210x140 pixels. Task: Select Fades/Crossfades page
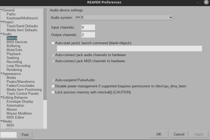pyautogui.click(x=21, y=85)
